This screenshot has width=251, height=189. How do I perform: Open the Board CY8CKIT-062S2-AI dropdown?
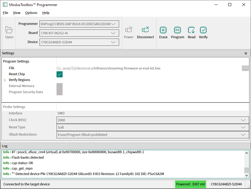(x=113, y=33)
